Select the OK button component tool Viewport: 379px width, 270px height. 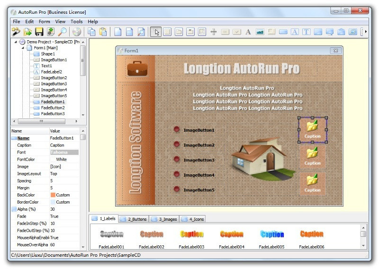(x=225, y=32)
